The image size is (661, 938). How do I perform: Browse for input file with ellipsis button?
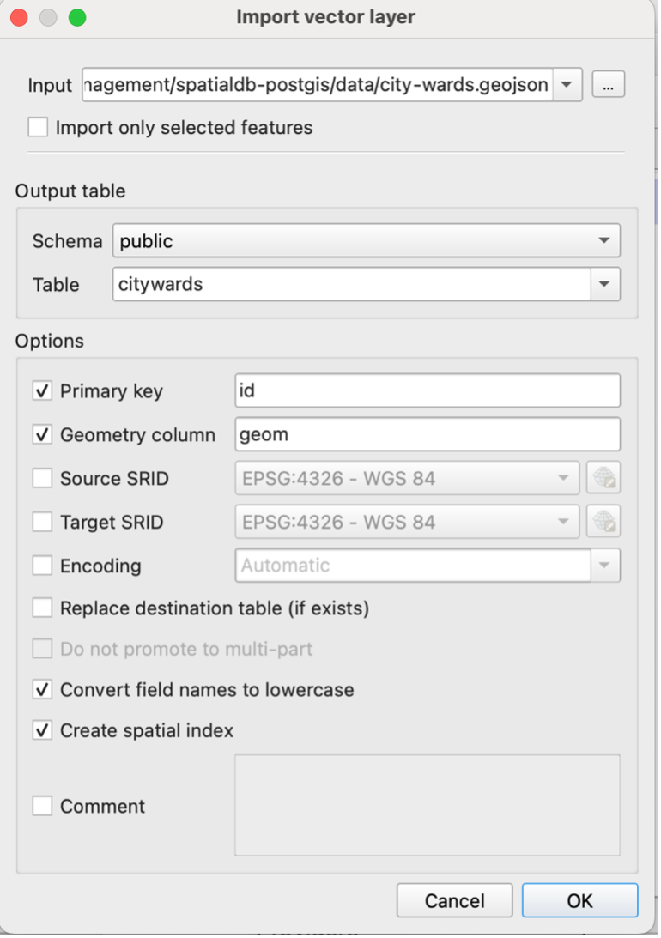609,84
